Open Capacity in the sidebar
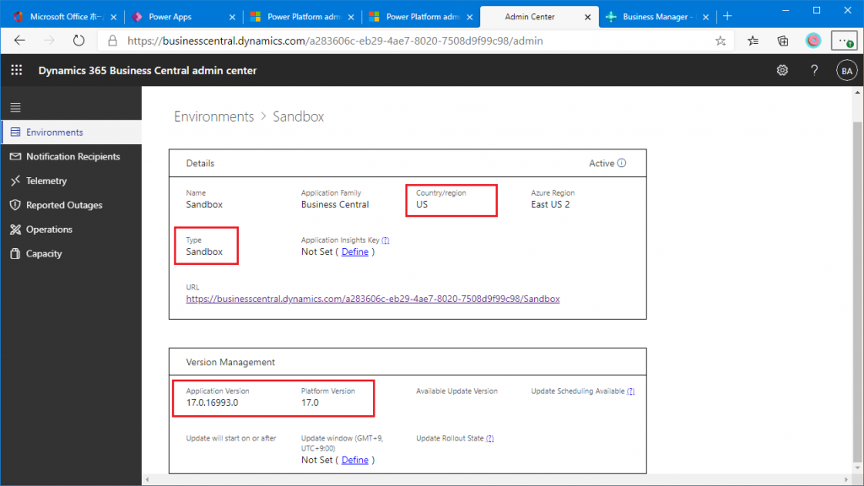The image size is (864, 486). point(71,253)
